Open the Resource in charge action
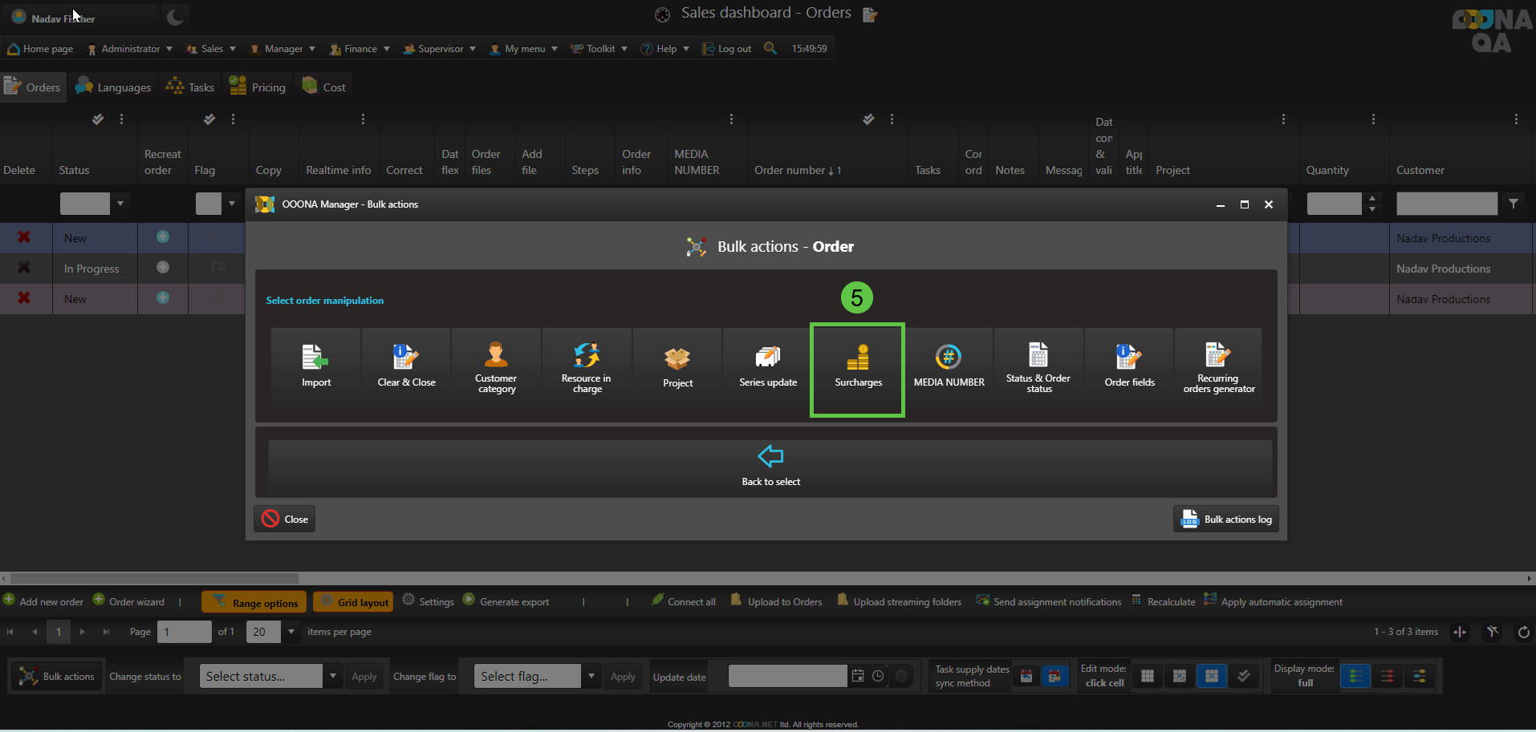Image resolution: width=1536 pixels, height=732 pixels. point(587,368)
